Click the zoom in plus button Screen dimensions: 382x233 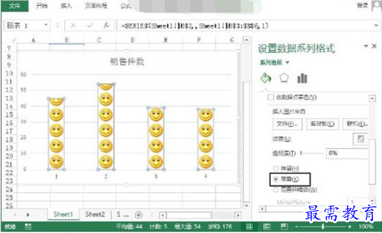350,227
